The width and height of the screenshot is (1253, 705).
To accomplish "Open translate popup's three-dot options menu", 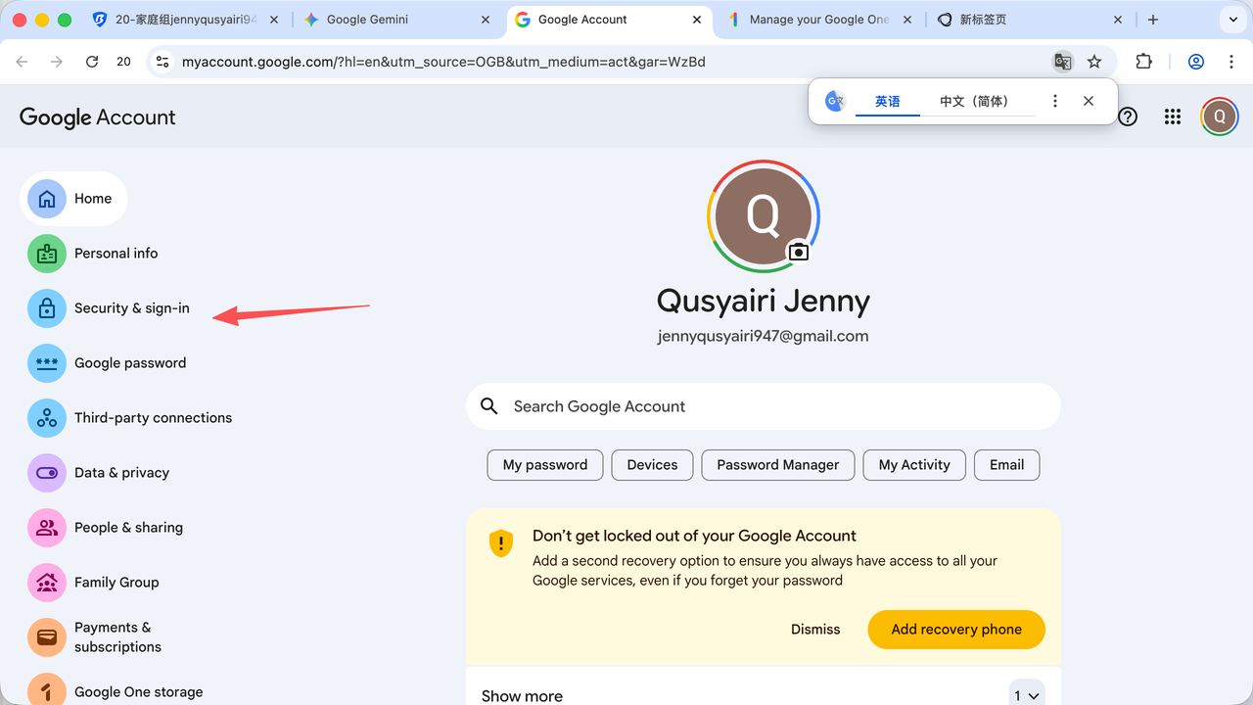I will pos(1054,101).
